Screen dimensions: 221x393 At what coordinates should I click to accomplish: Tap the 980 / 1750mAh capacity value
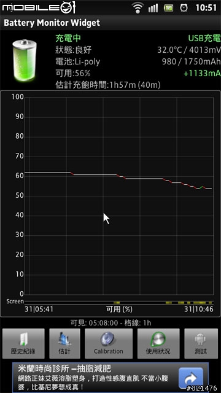click(191, 61)
